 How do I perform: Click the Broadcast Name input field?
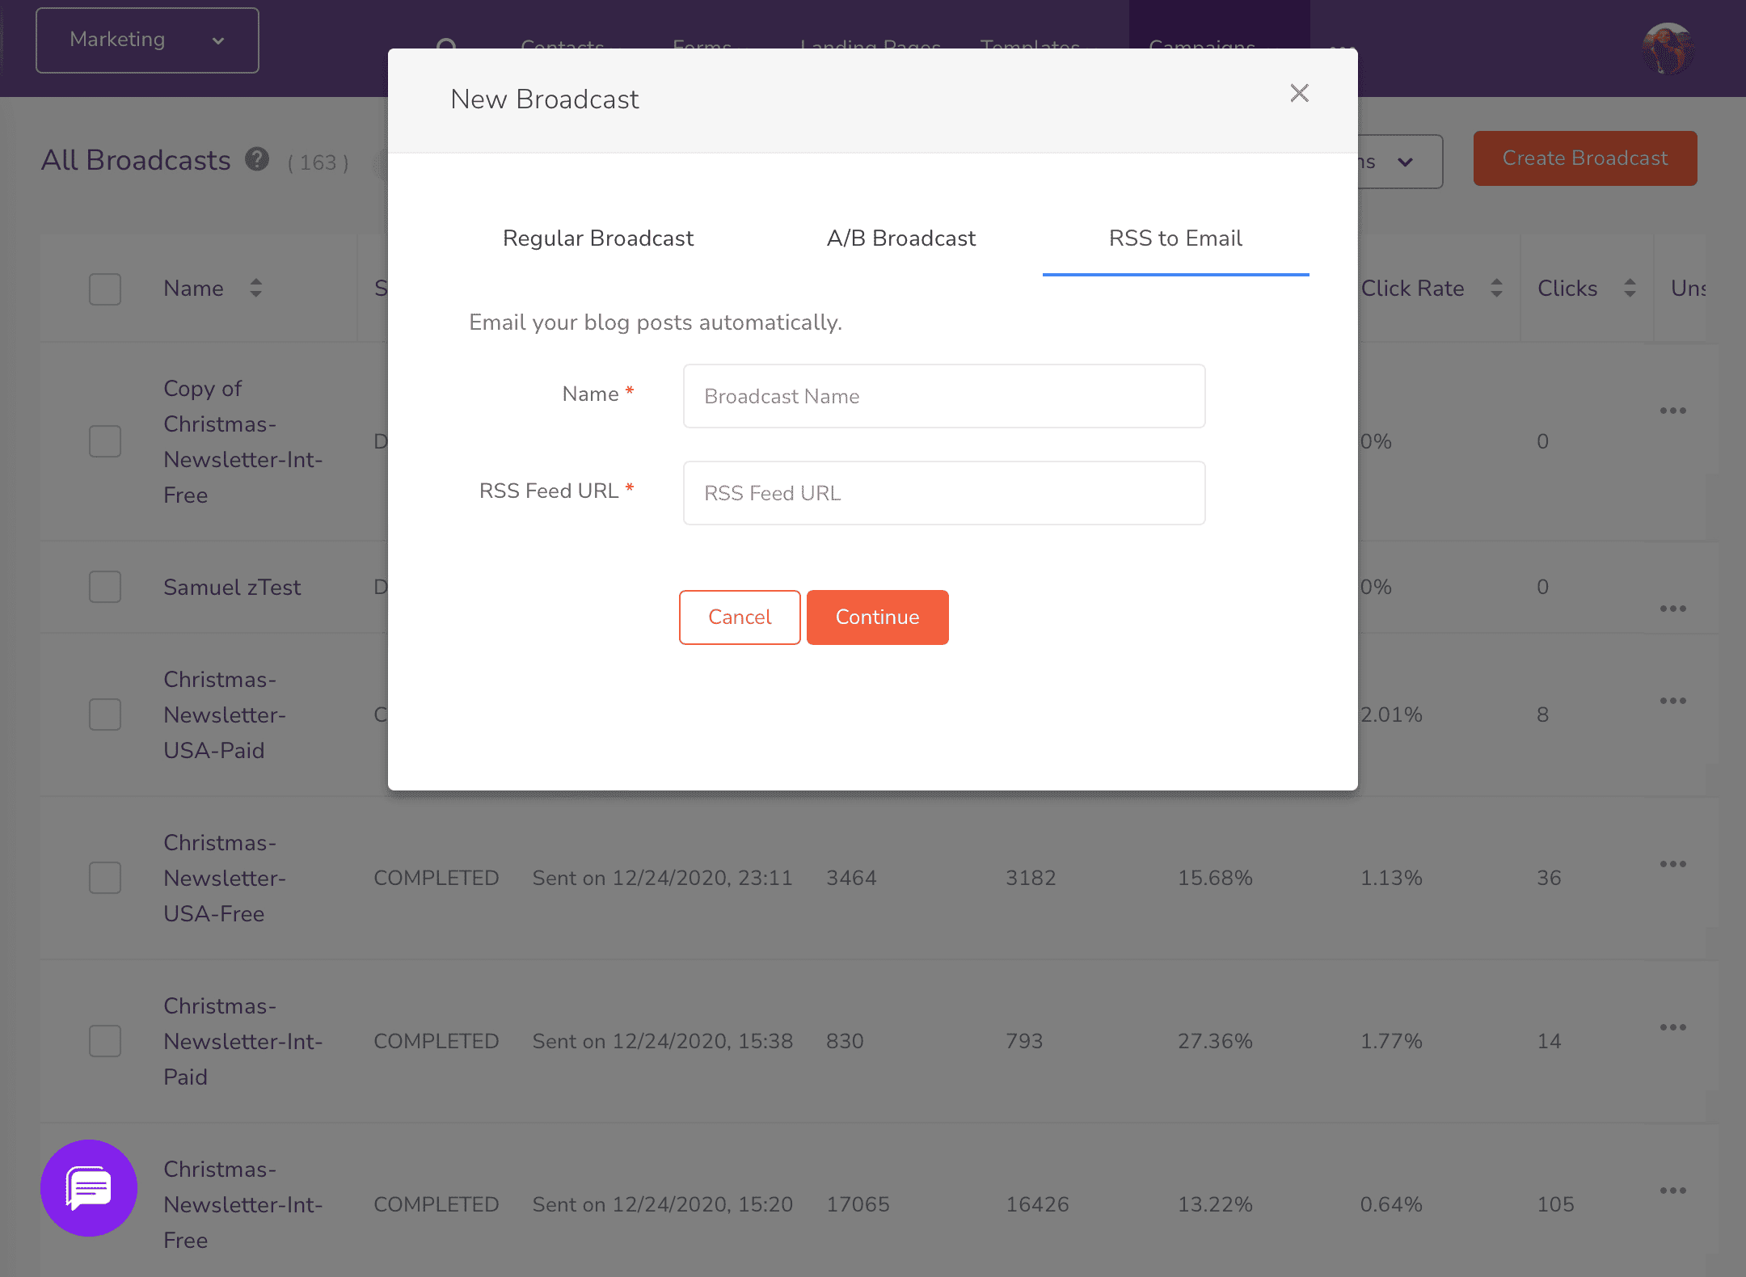pos(945,396)
